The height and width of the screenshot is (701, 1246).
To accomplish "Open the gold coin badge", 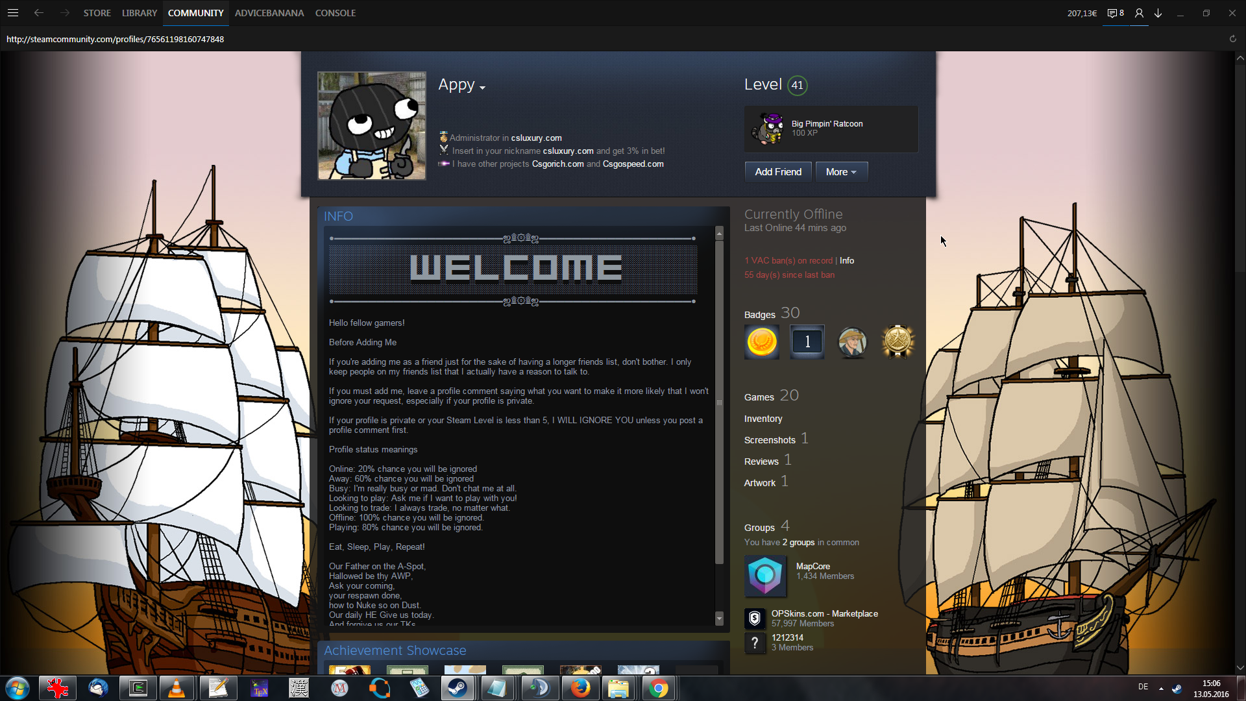I will (x=762, y=341).
